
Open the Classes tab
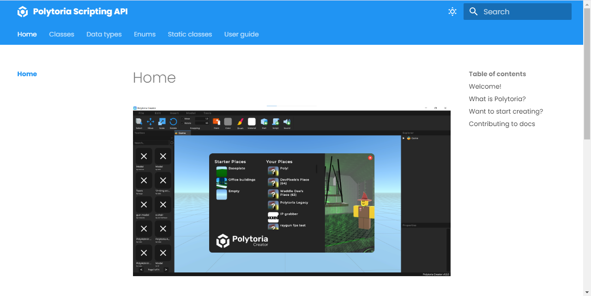point(61,34)
